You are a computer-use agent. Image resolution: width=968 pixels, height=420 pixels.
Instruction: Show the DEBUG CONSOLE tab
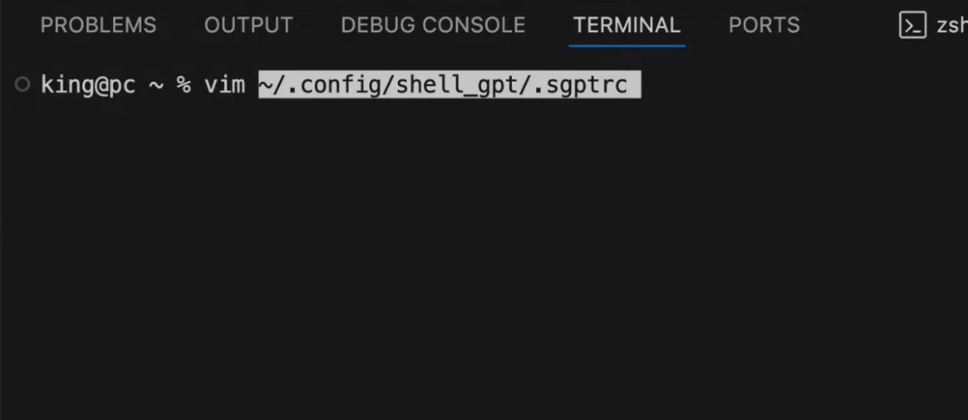(x=433, y=25)
